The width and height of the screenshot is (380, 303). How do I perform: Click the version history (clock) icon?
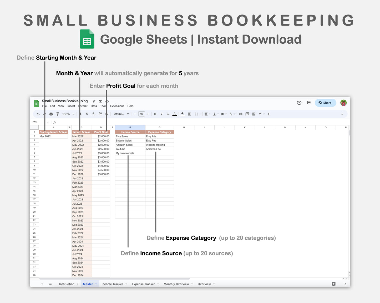(x=299, y=103)
